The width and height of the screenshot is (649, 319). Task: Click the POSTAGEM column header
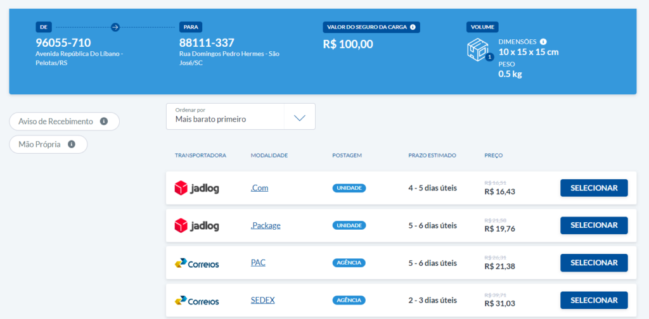[x=347, y=155]
